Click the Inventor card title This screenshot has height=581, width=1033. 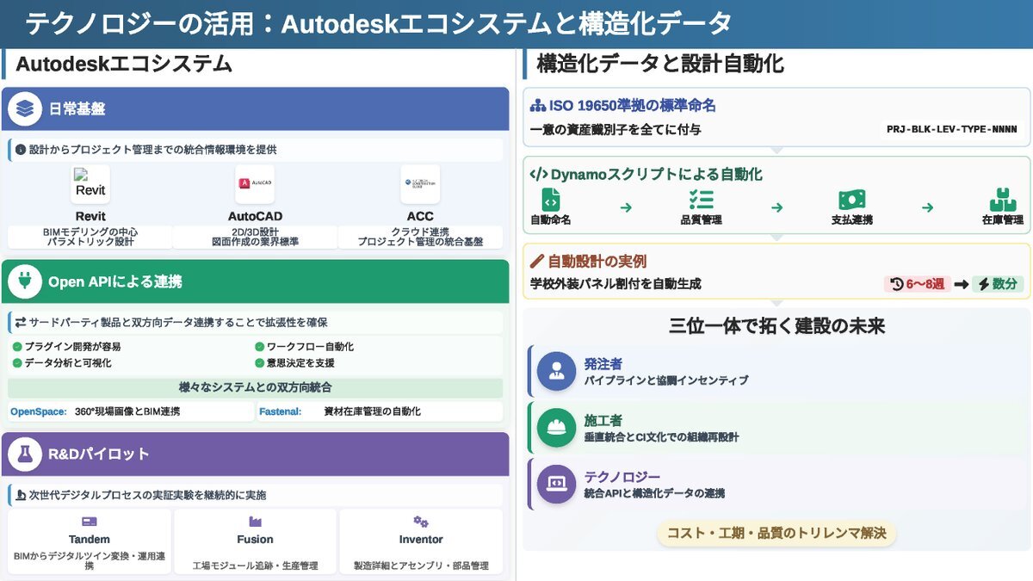[x=421, y=540]
